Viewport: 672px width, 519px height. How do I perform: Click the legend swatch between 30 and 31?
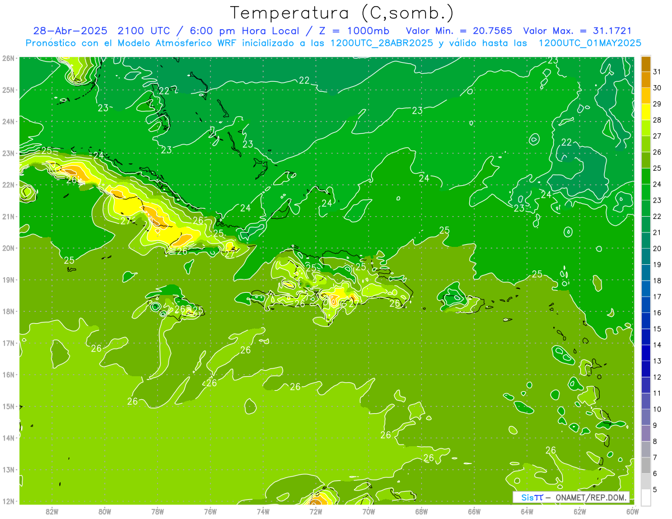click(x=646, y=80)
